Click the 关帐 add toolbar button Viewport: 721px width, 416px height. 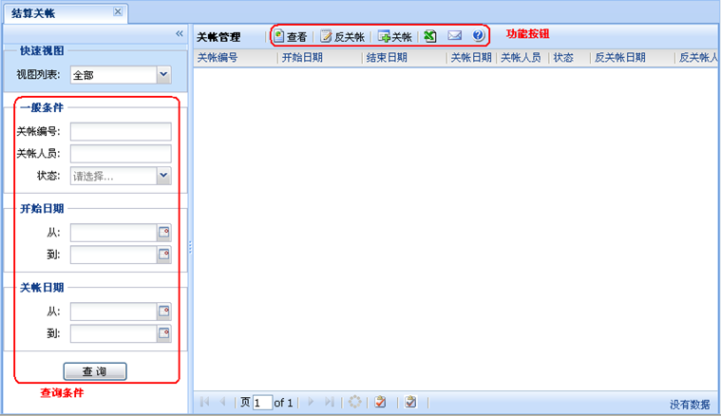point(394,36)
